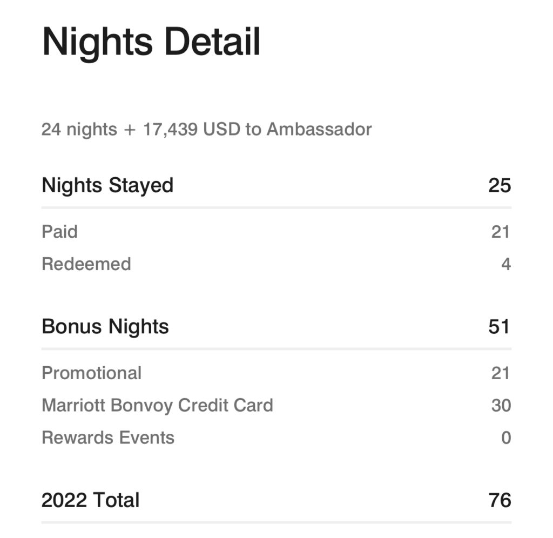Click the Redeemed nights value 4
Screen dimensions: 553x538
point(505,264)
